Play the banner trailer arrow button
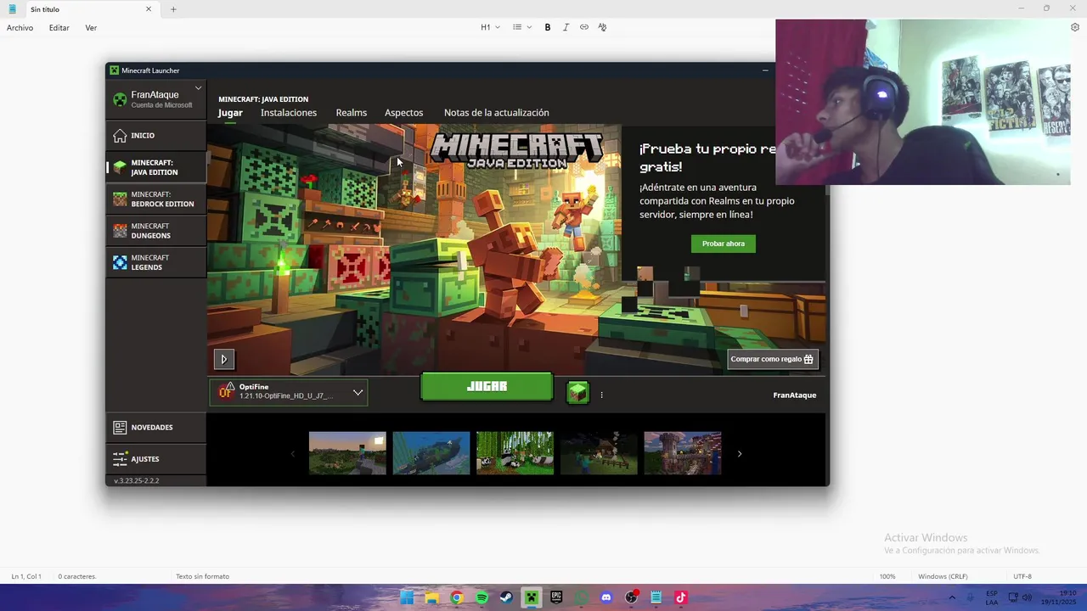Image resolution: width=1087 pixels, height=611 pixels. [224, 359]
